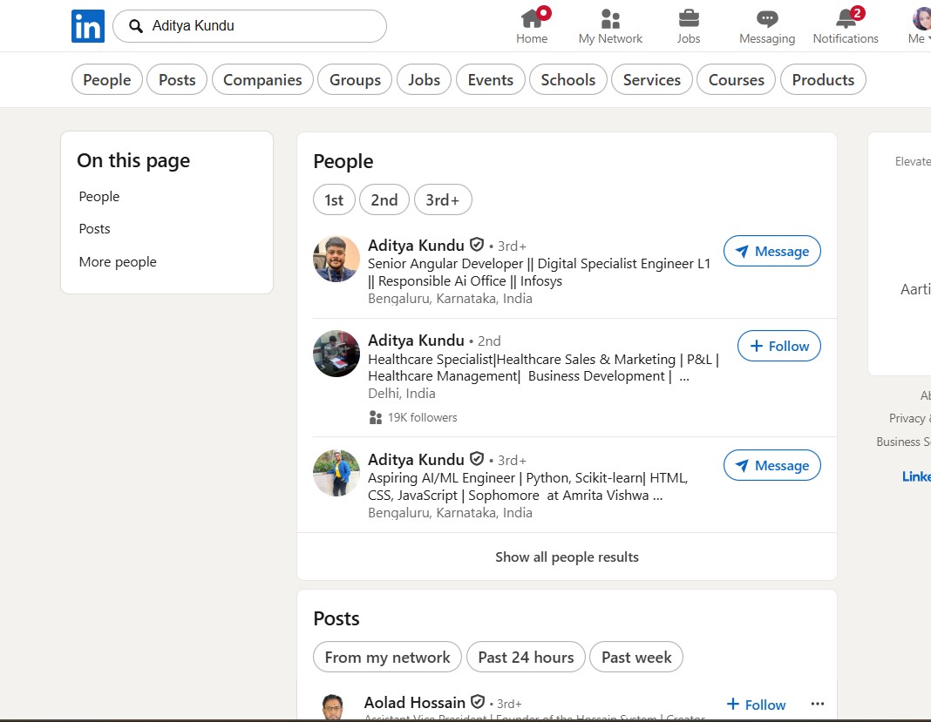Open the post's three-dot options menu

[x=817, y=704]
